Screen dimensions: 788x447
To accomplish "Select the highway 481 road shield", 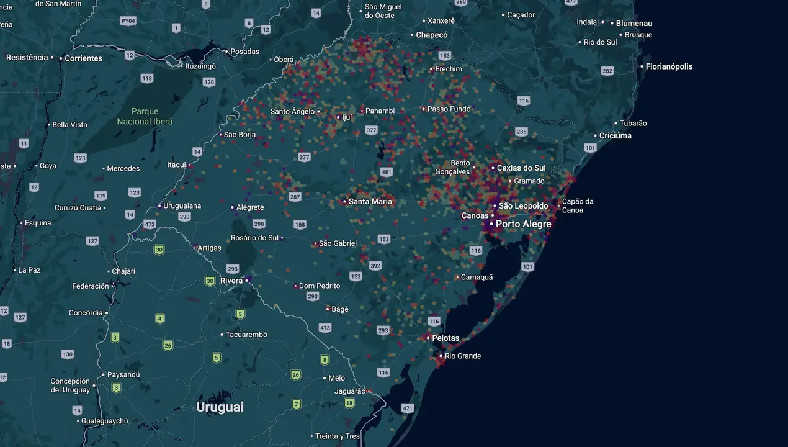I will pyautogui.click(x=387, y=172).
